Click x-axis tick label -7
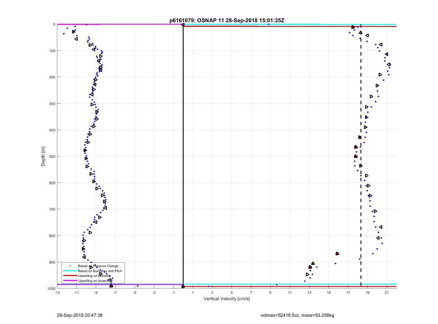The height and width of the screenshot is (324, 438). click(115, 292)
